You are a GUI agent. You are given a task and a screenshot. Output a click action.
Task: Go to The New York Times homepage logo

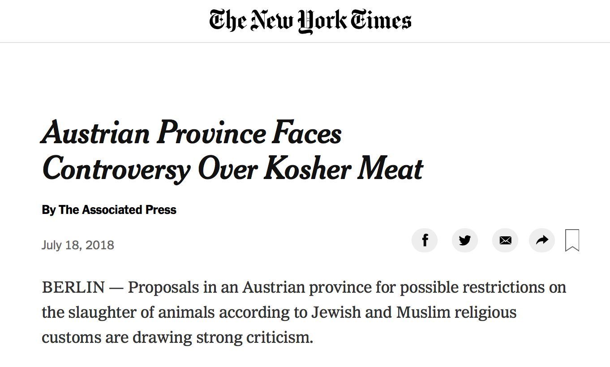click(310, 21)
